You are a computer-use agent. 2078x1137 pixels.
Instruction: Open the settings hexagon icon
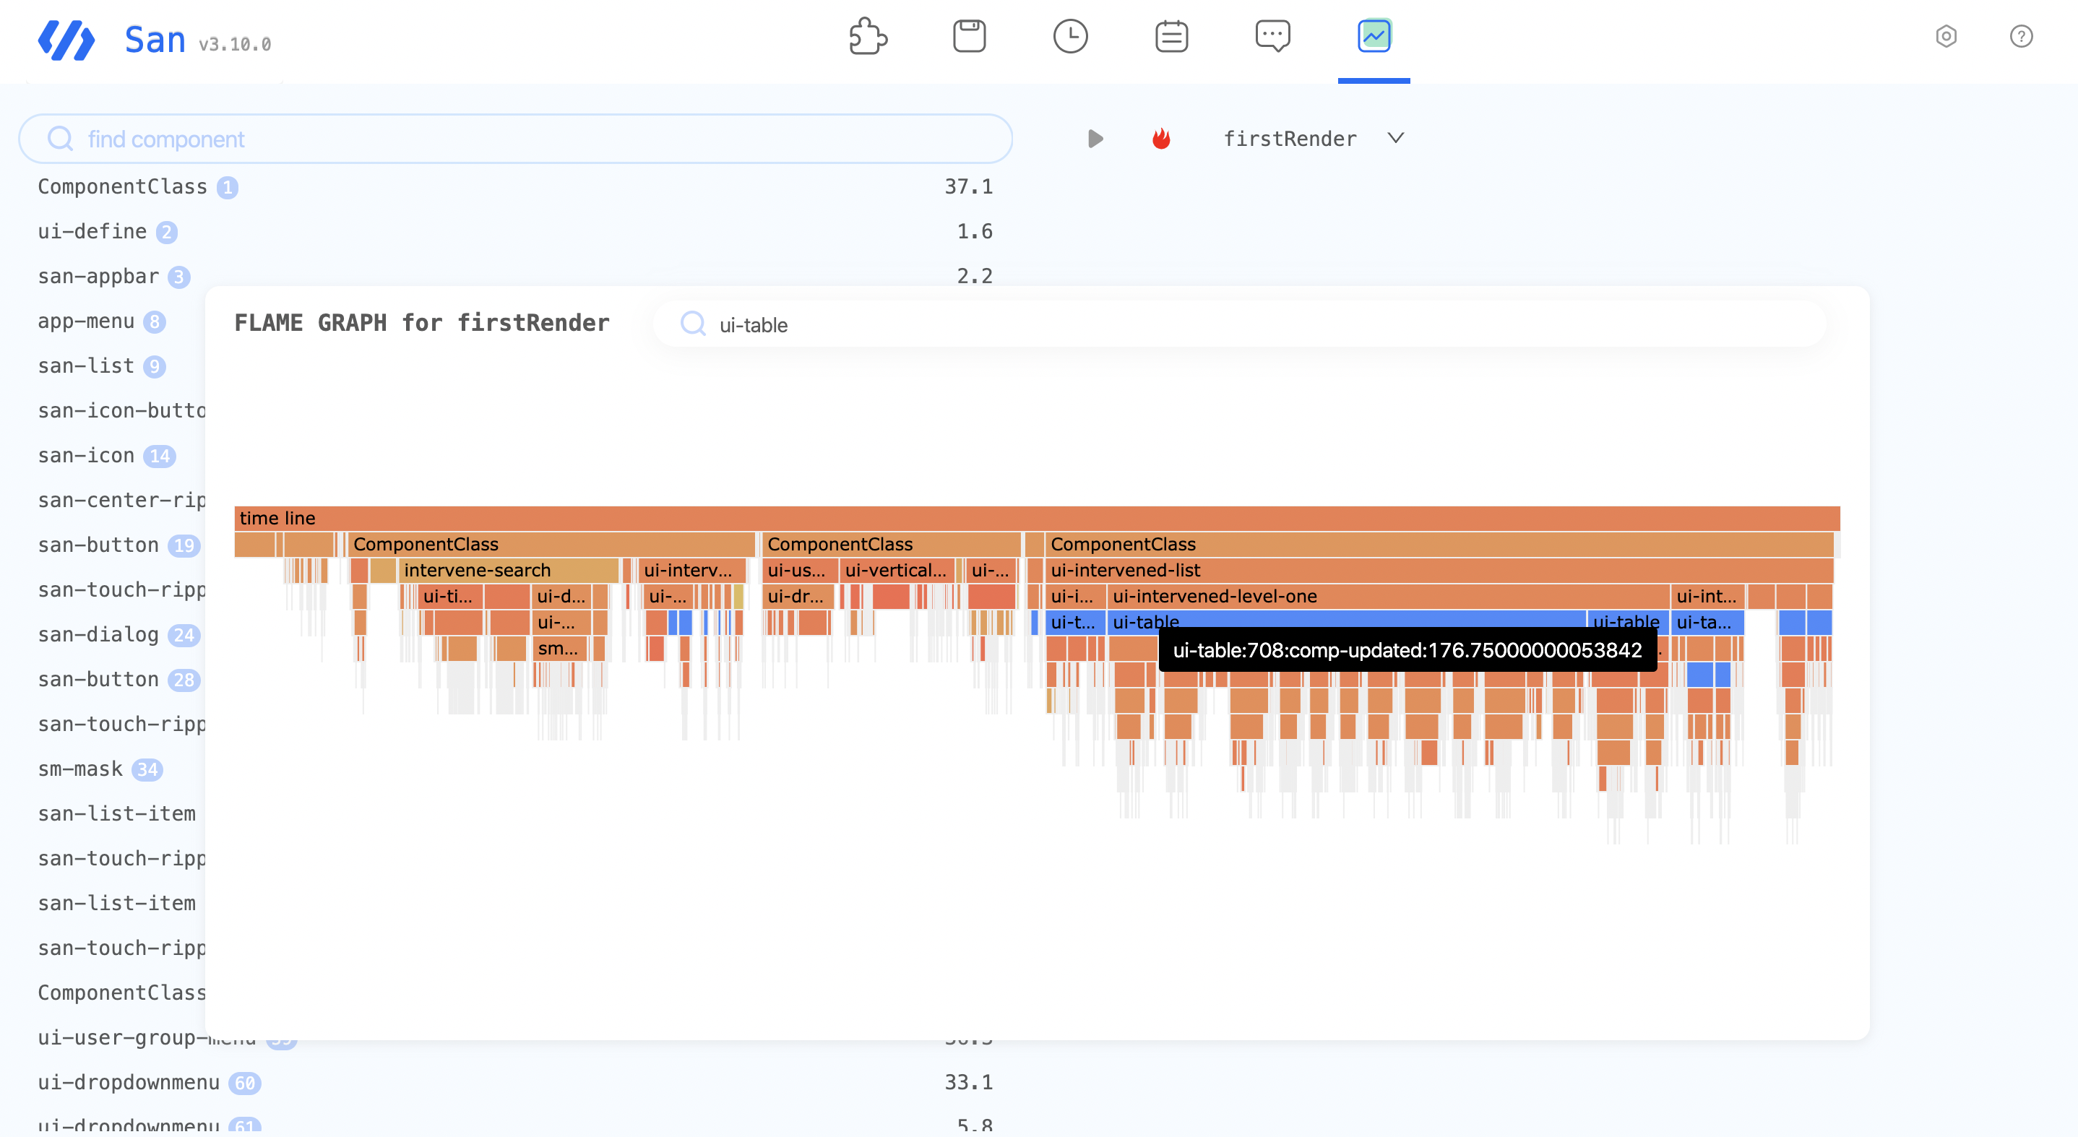[x=1946, y=37]
